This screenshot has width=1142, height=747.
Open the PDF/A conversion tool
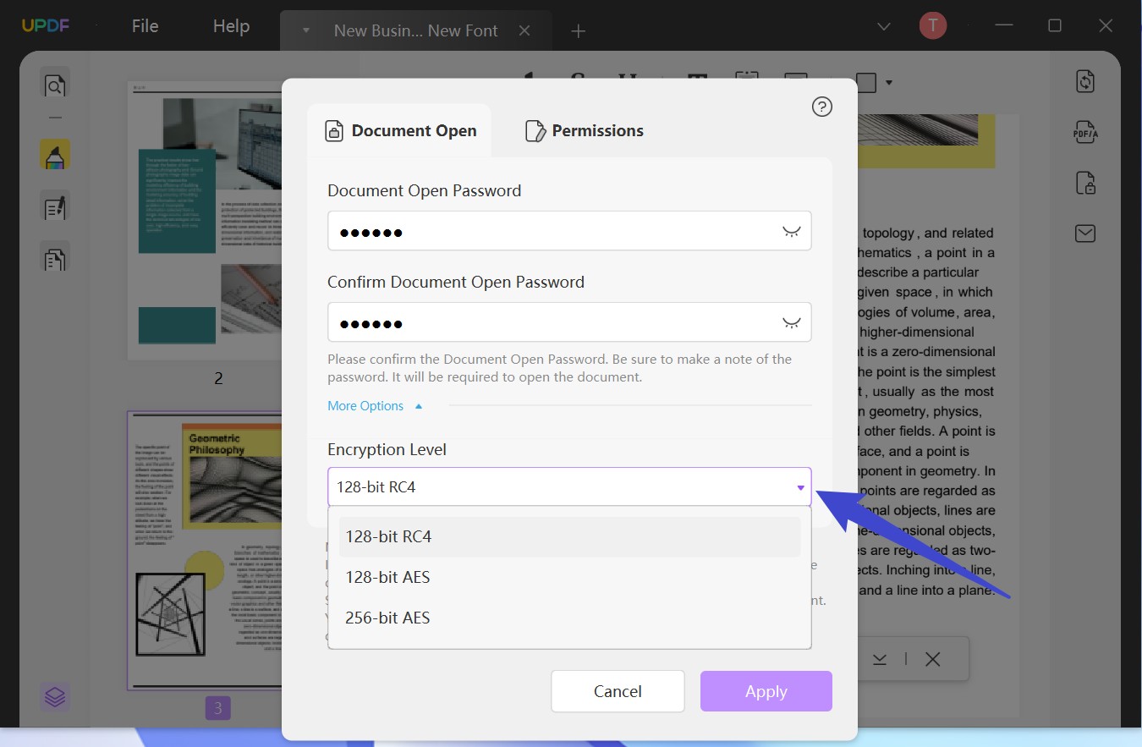pyautogui.click(x=1085, y=132)
